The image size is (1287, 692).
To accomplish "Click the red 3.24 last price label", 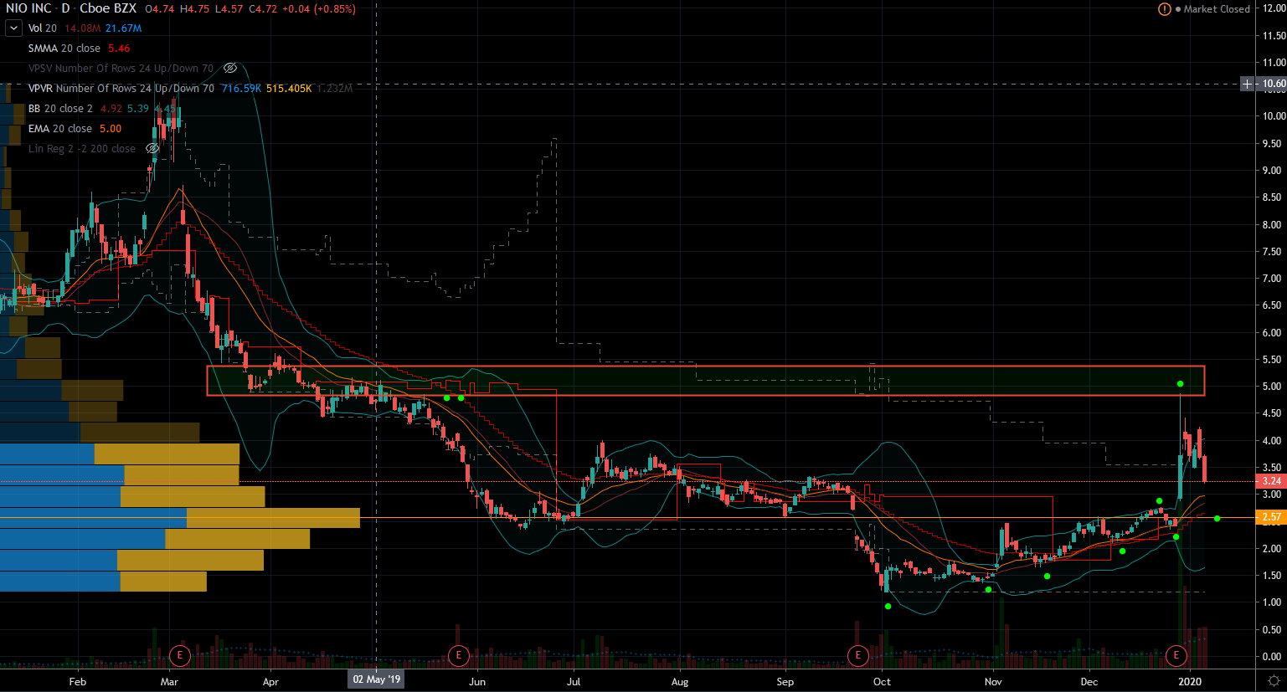I will pos(1271,481).
